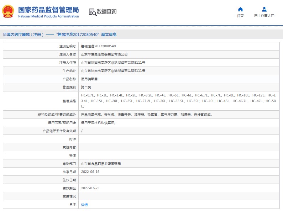The image size is (283, 211).
Task: Click the 首页 home icon
Action: (x=240, y=9)
